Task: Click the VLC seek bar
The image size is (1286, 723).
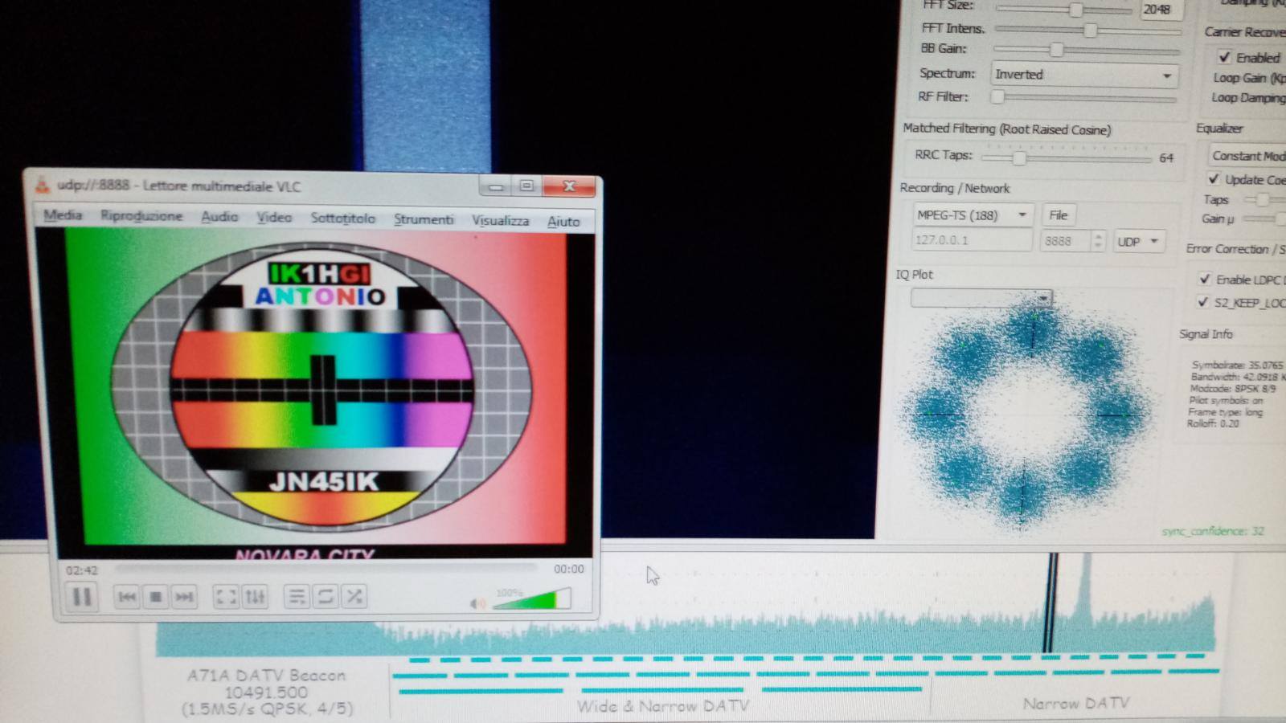Action: [326, 568]
